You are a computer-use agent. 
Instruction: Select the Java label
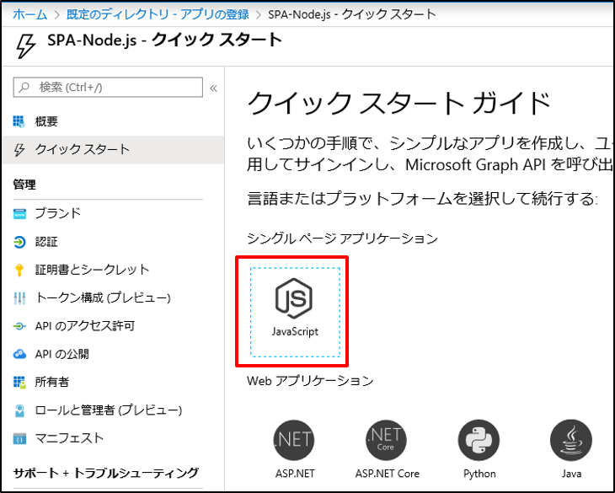571,474
